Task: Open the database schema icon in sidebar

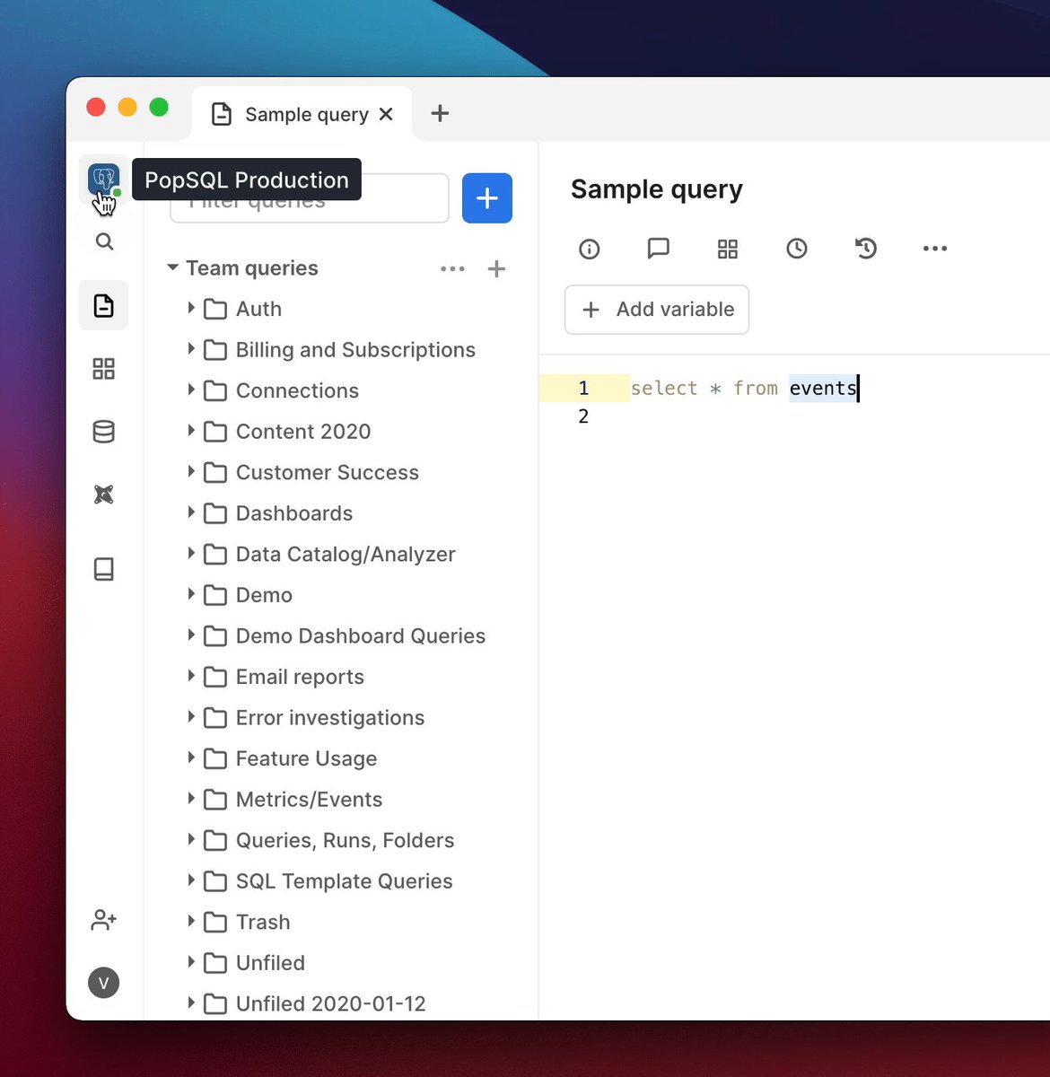Action: [x=104, y=432]
